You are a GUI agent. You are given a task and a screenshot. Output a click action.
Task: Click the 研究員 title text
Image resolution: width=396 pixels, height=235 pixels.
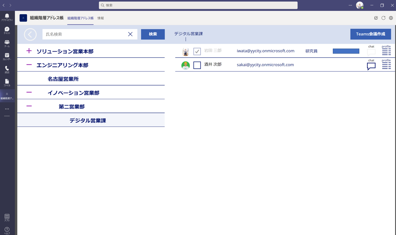pos(311,51)
